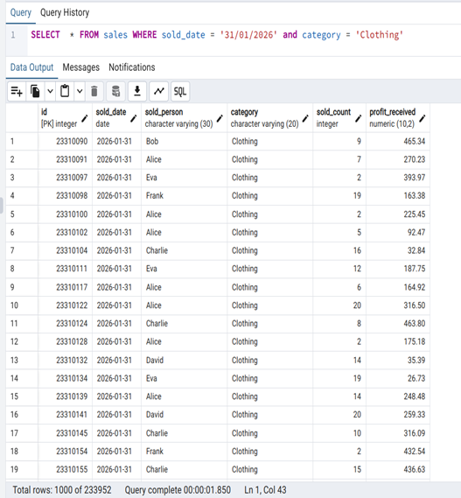461x498 pixels.
Task: Click sold_count 12 in row 8
Action: (339, 269)
